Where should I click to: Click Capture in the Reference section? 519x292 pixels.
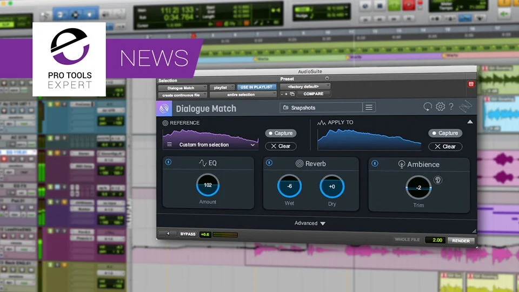point(281,133)
